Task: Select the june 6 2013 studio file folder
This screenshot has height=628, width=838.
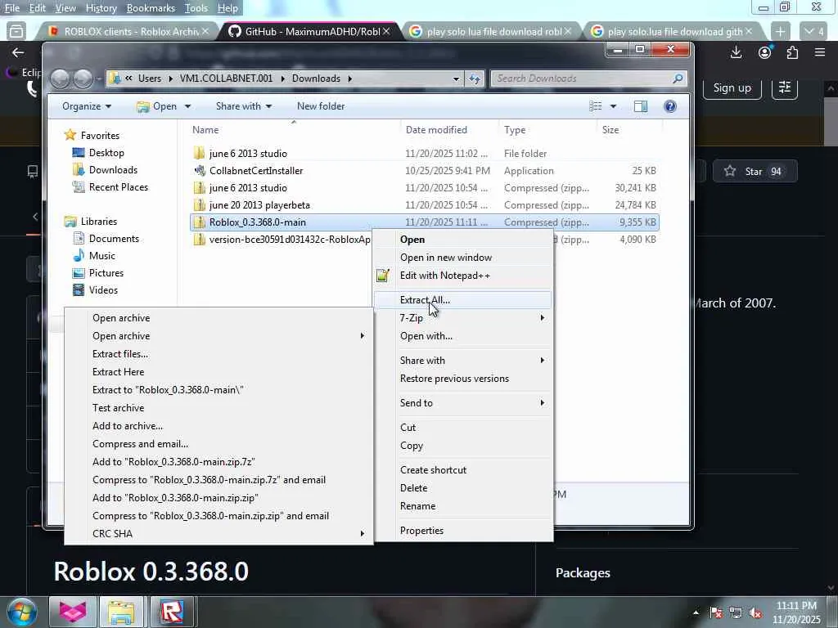Action: [x=425, y=154]
